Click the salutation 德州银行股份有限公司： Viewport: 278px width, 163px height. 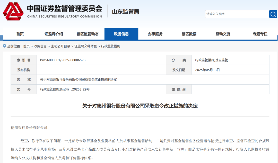tap(30, 128)
